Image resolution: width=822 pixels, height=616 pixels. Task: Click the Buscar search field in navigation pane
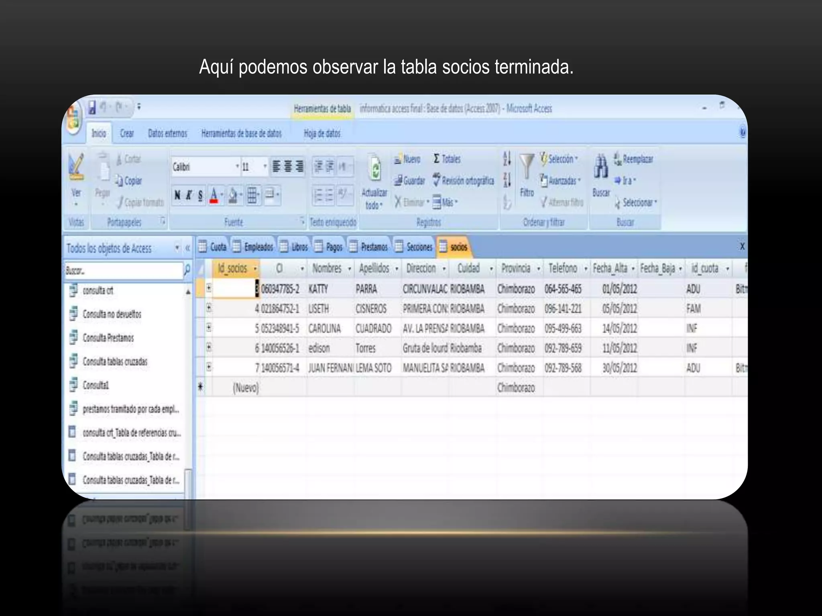[x=123, y=271]
